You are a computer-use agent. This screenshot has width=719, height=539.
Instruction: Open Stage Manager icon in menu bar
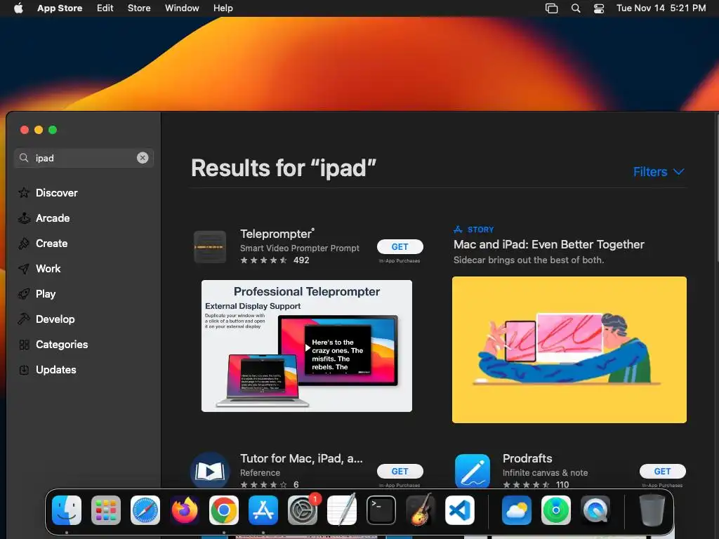click(x=551, y=8)
